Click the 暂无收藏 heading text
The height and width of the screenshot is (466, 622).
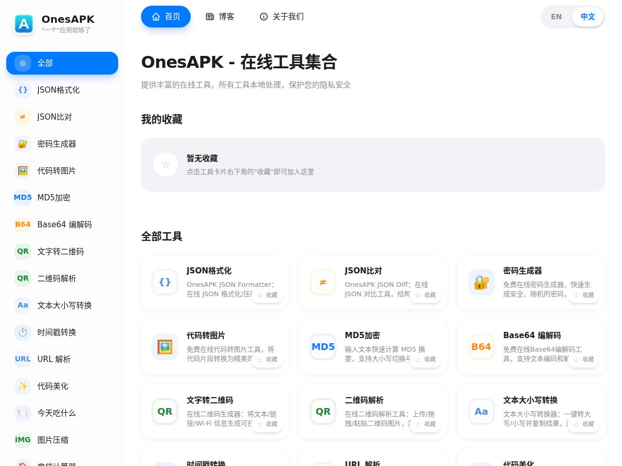(202, 158)
